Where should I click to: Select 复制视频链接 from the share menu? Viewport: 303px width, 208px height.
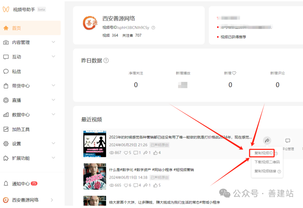(265, 171)
